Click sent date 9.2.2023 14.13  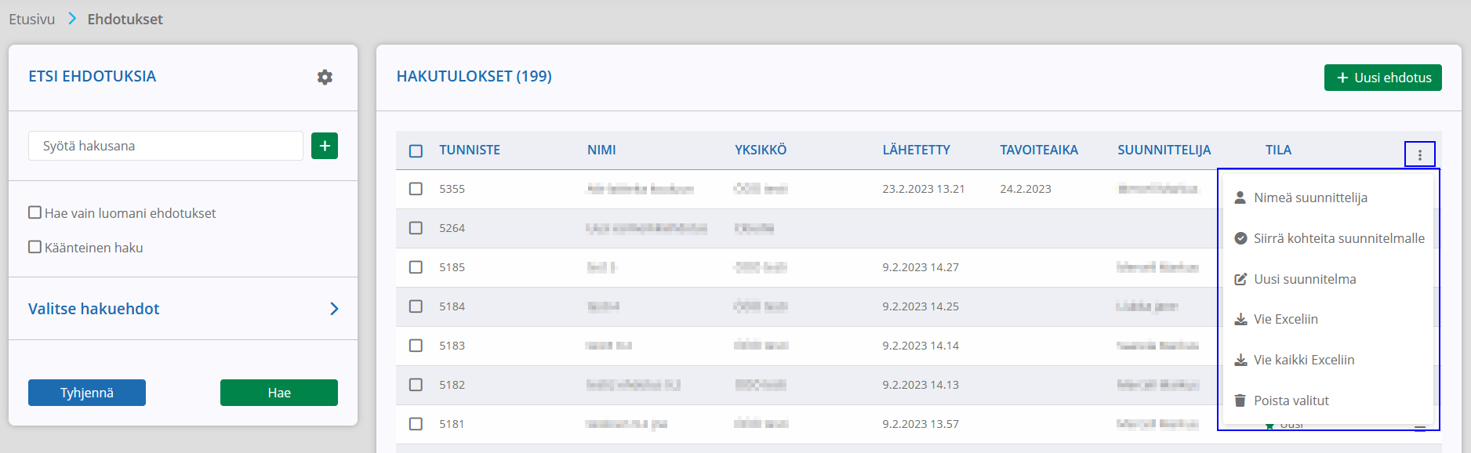(921, 385)
